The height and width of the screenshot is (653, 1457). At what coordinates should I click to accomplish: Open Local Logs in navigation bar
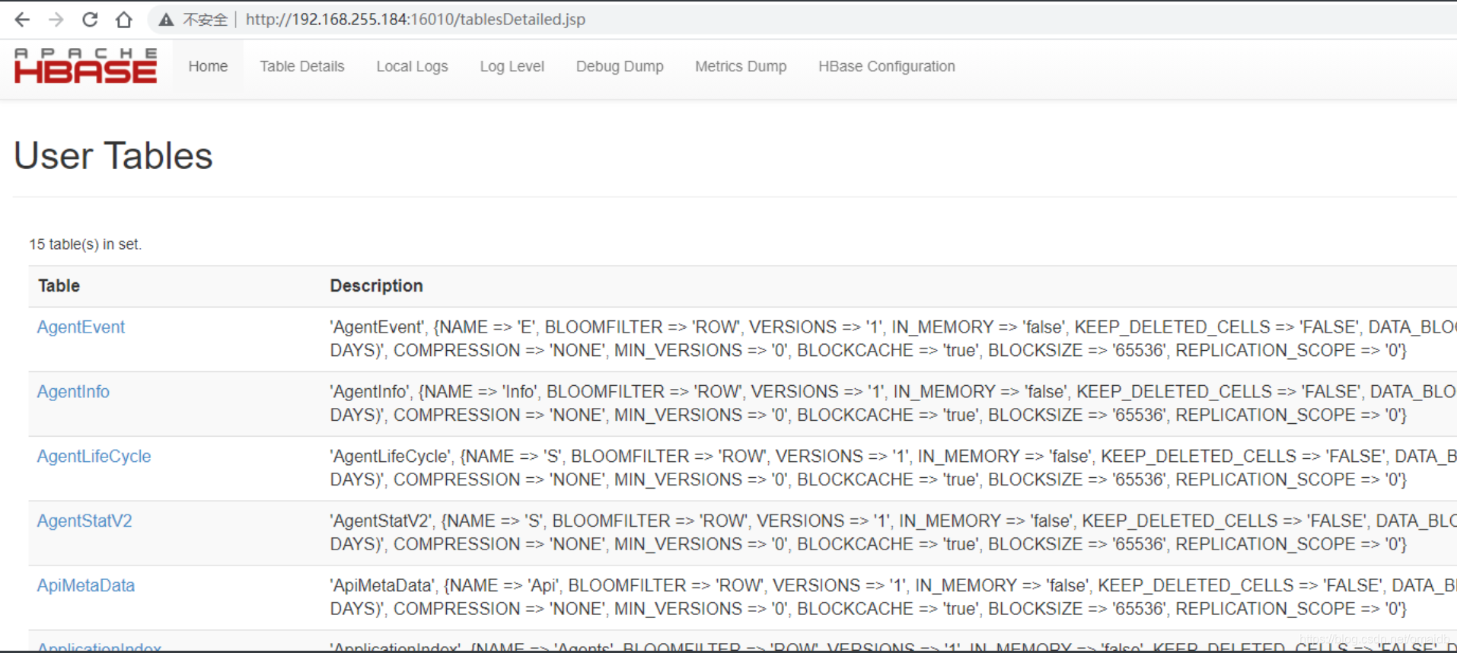click(412, 66)
